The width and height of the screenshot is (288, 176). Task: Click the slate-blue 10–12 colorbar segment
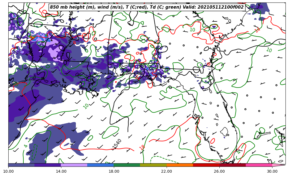coord(21,165)
